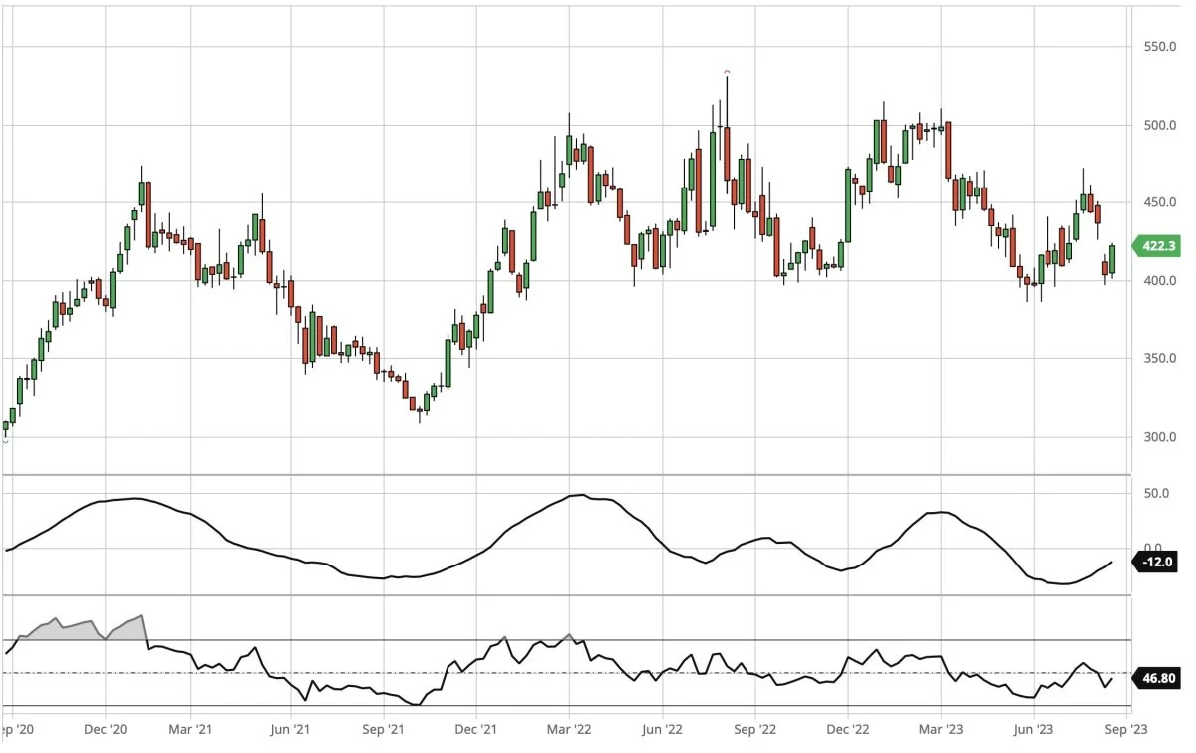
Task: Click the 550.0 price axis label
Action: point(1159,47)
